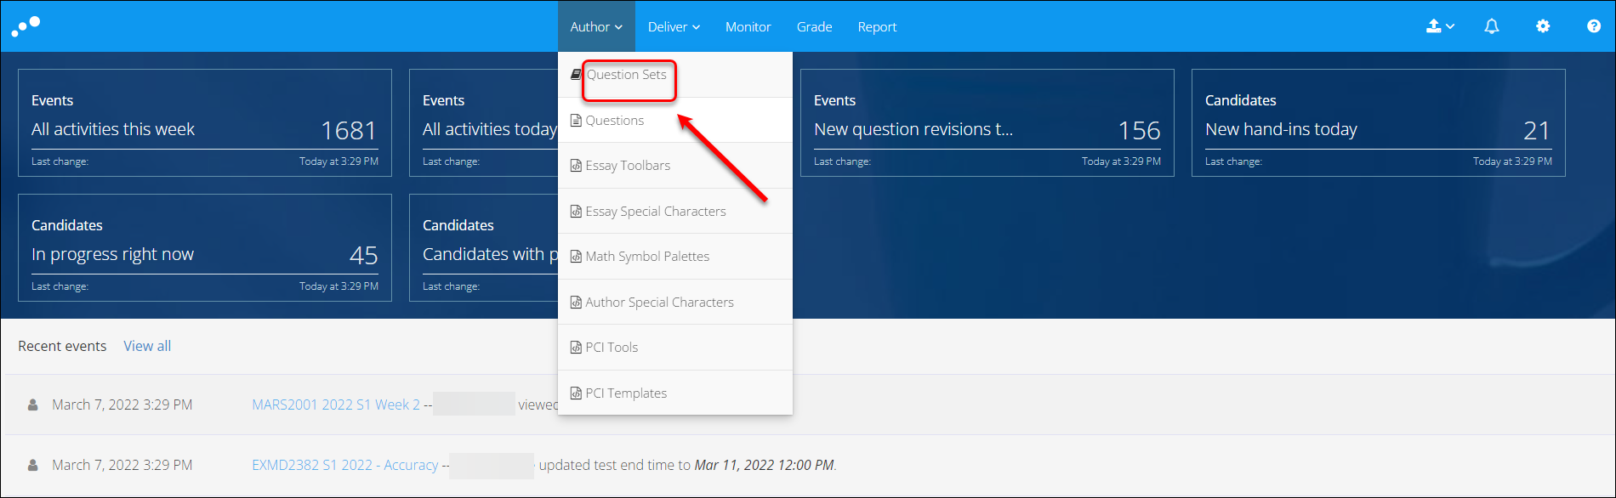Click the user icon for MARS2001 event

tap(33, 405)
